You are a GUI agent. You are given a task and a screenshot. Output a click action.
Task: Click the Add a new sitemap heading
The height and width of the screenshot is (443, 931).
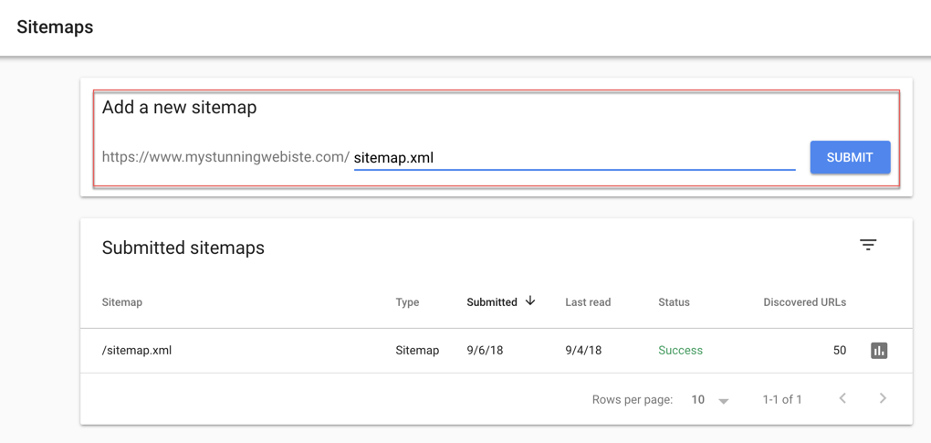click(x=179, y=108)
